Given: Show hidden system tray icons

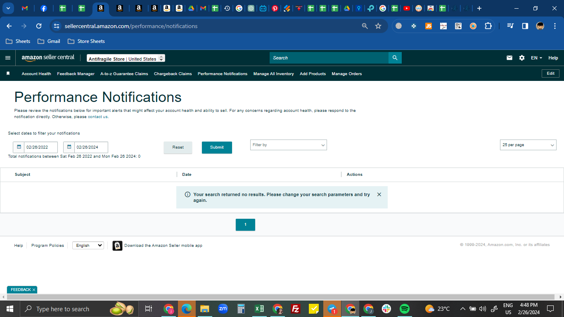Looking at the screenshot, I should click(462, 309).
